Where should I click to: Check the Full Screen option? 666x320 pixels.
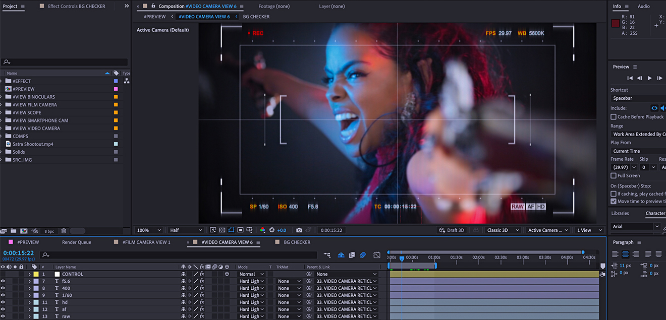[614, 176]
